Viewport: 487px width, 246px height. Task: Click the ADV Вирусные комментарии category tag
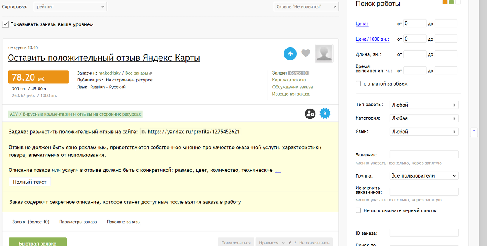click(76, 114)
